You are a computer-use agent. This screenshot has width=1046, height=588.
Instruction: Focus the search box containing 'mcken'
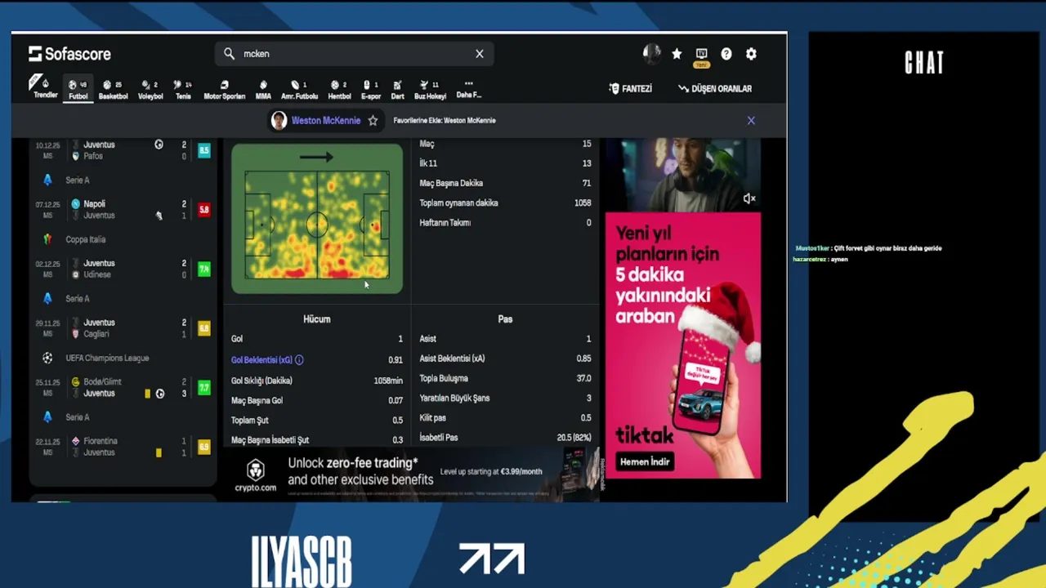pyautogui.click(x=354, y=54)
